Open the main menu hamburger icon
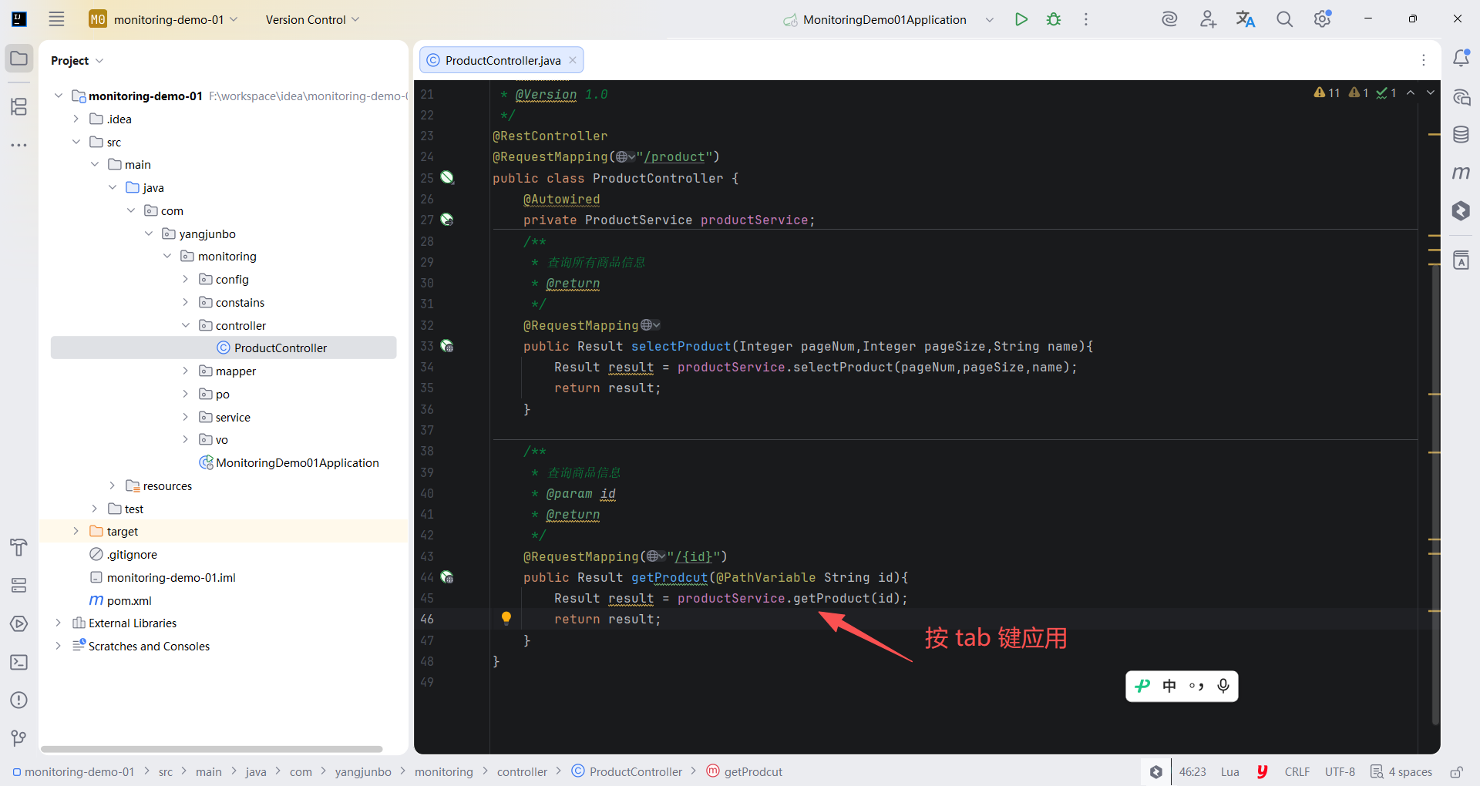 tap(56, 19)
